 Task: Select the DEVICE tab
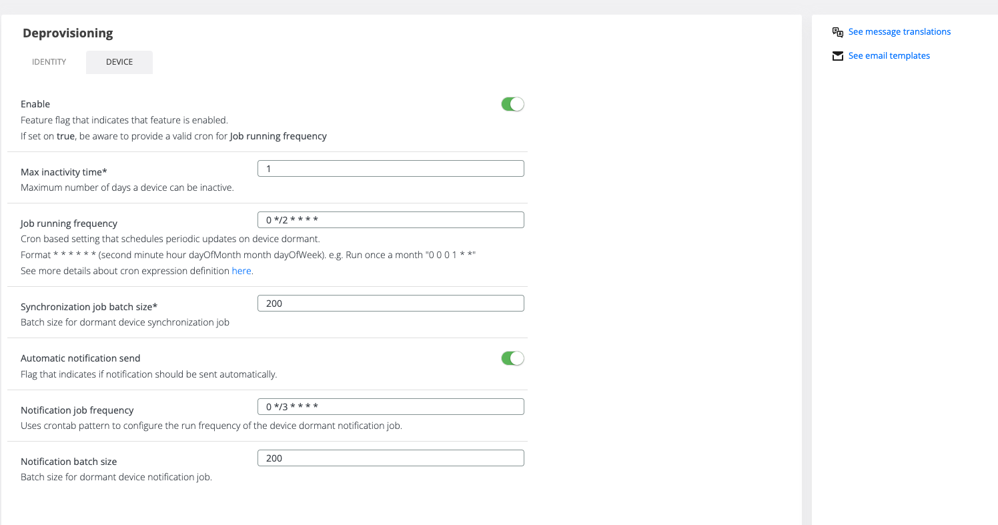[x=119, y=62]
